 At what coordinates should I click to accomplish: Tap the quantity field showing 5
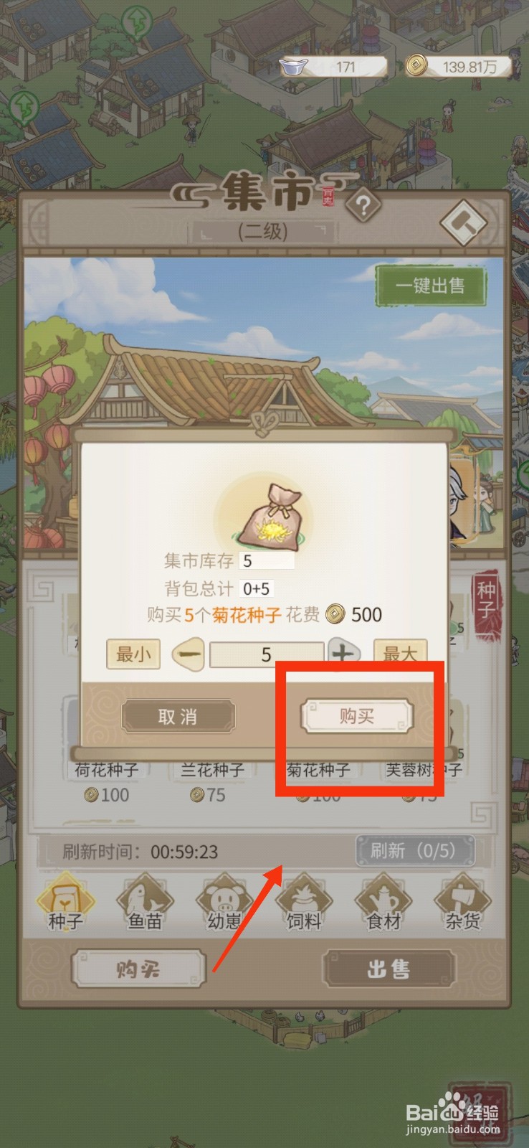(266, 654)
